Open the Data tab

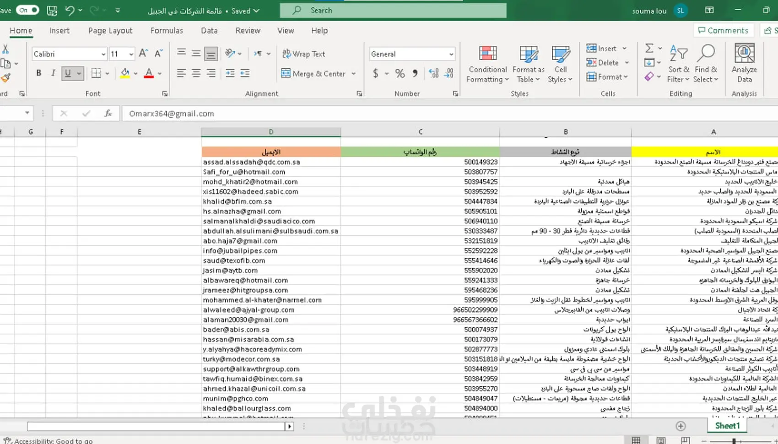tap(209, 31)
